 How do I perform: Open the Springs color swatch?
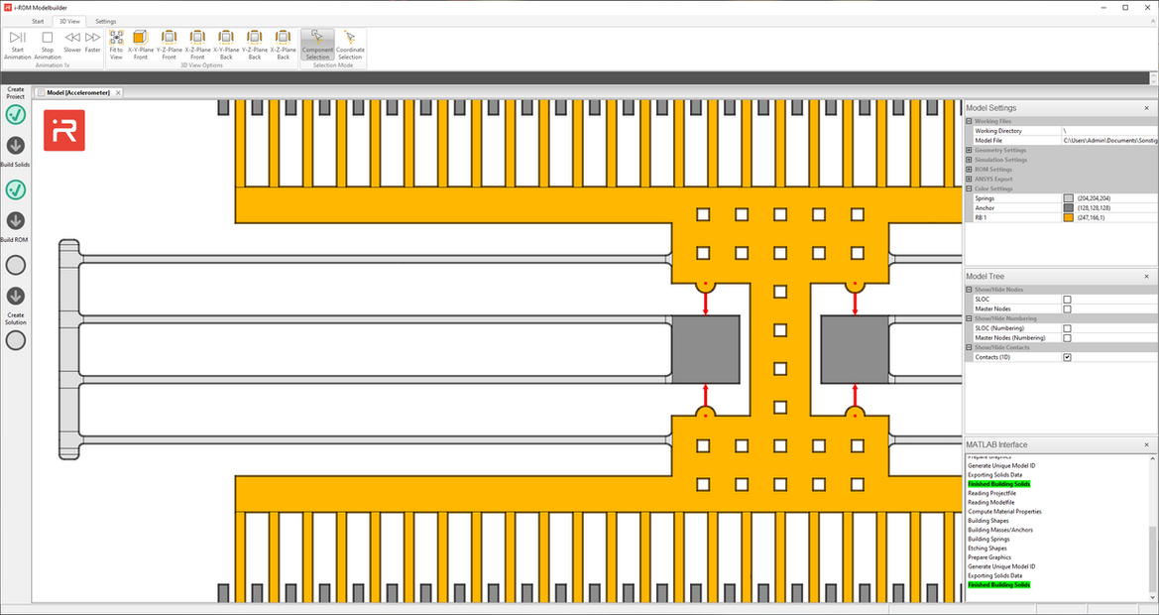coord(1068,198)
